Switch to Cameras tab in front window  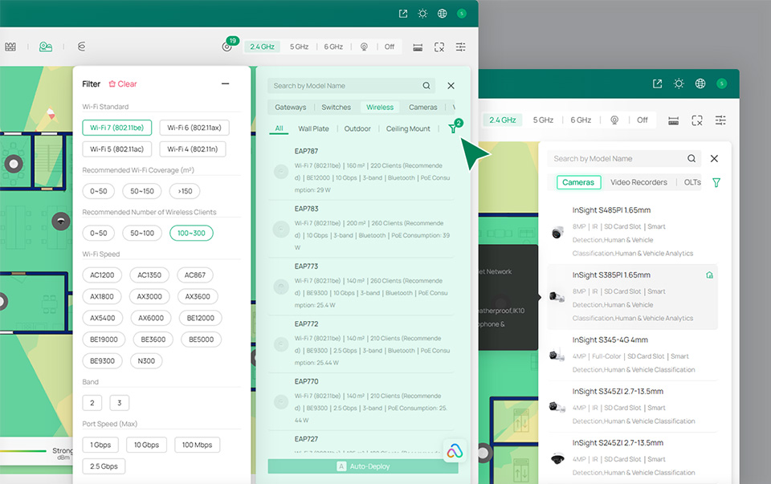pyautogui.click(x=423, y=107)
